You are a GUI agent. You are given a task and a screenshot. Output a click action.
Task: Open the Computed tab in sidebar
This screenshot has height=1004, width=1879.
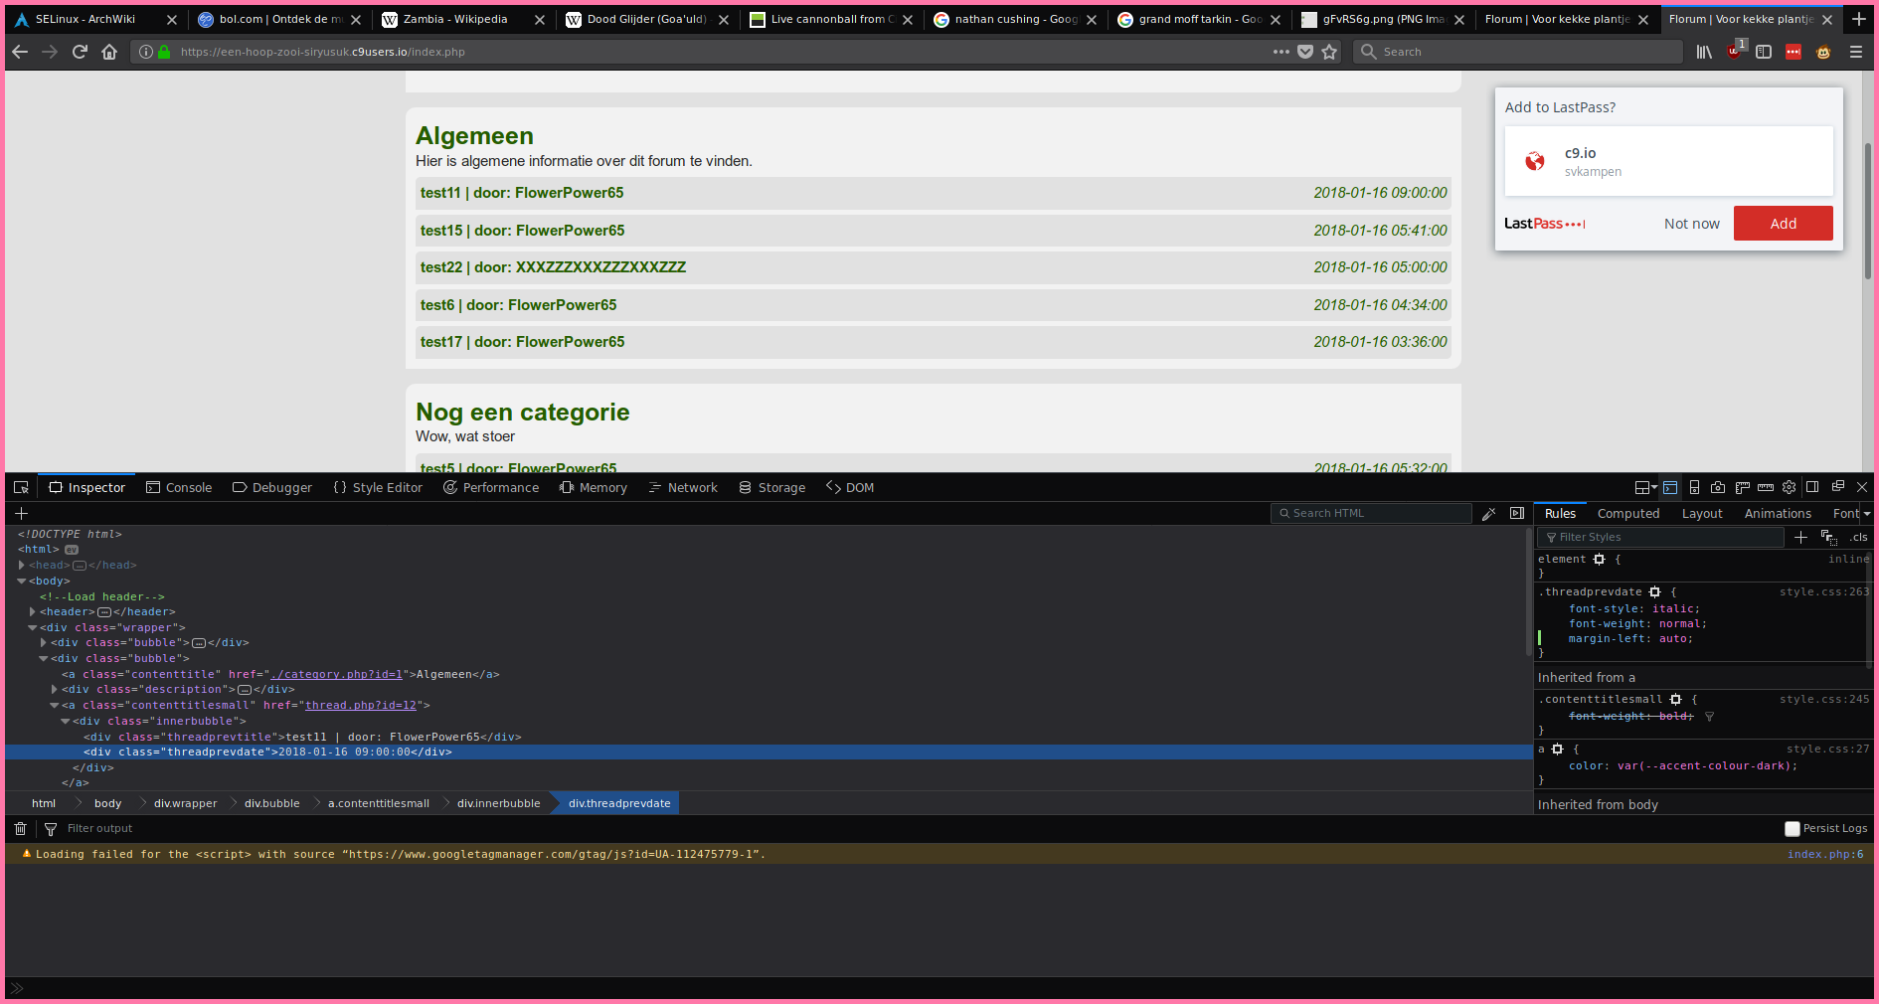[1627, 514]
